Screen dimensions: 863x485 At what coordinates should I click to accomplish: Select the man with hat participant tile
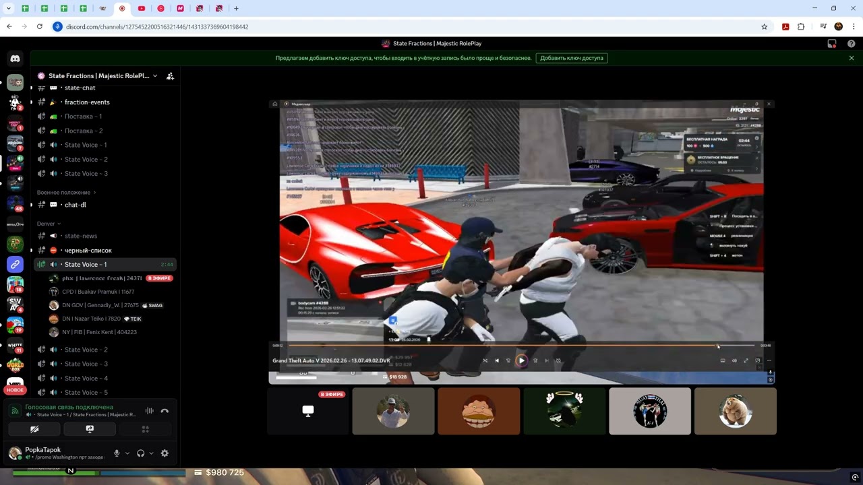click(x=393, y=411)
